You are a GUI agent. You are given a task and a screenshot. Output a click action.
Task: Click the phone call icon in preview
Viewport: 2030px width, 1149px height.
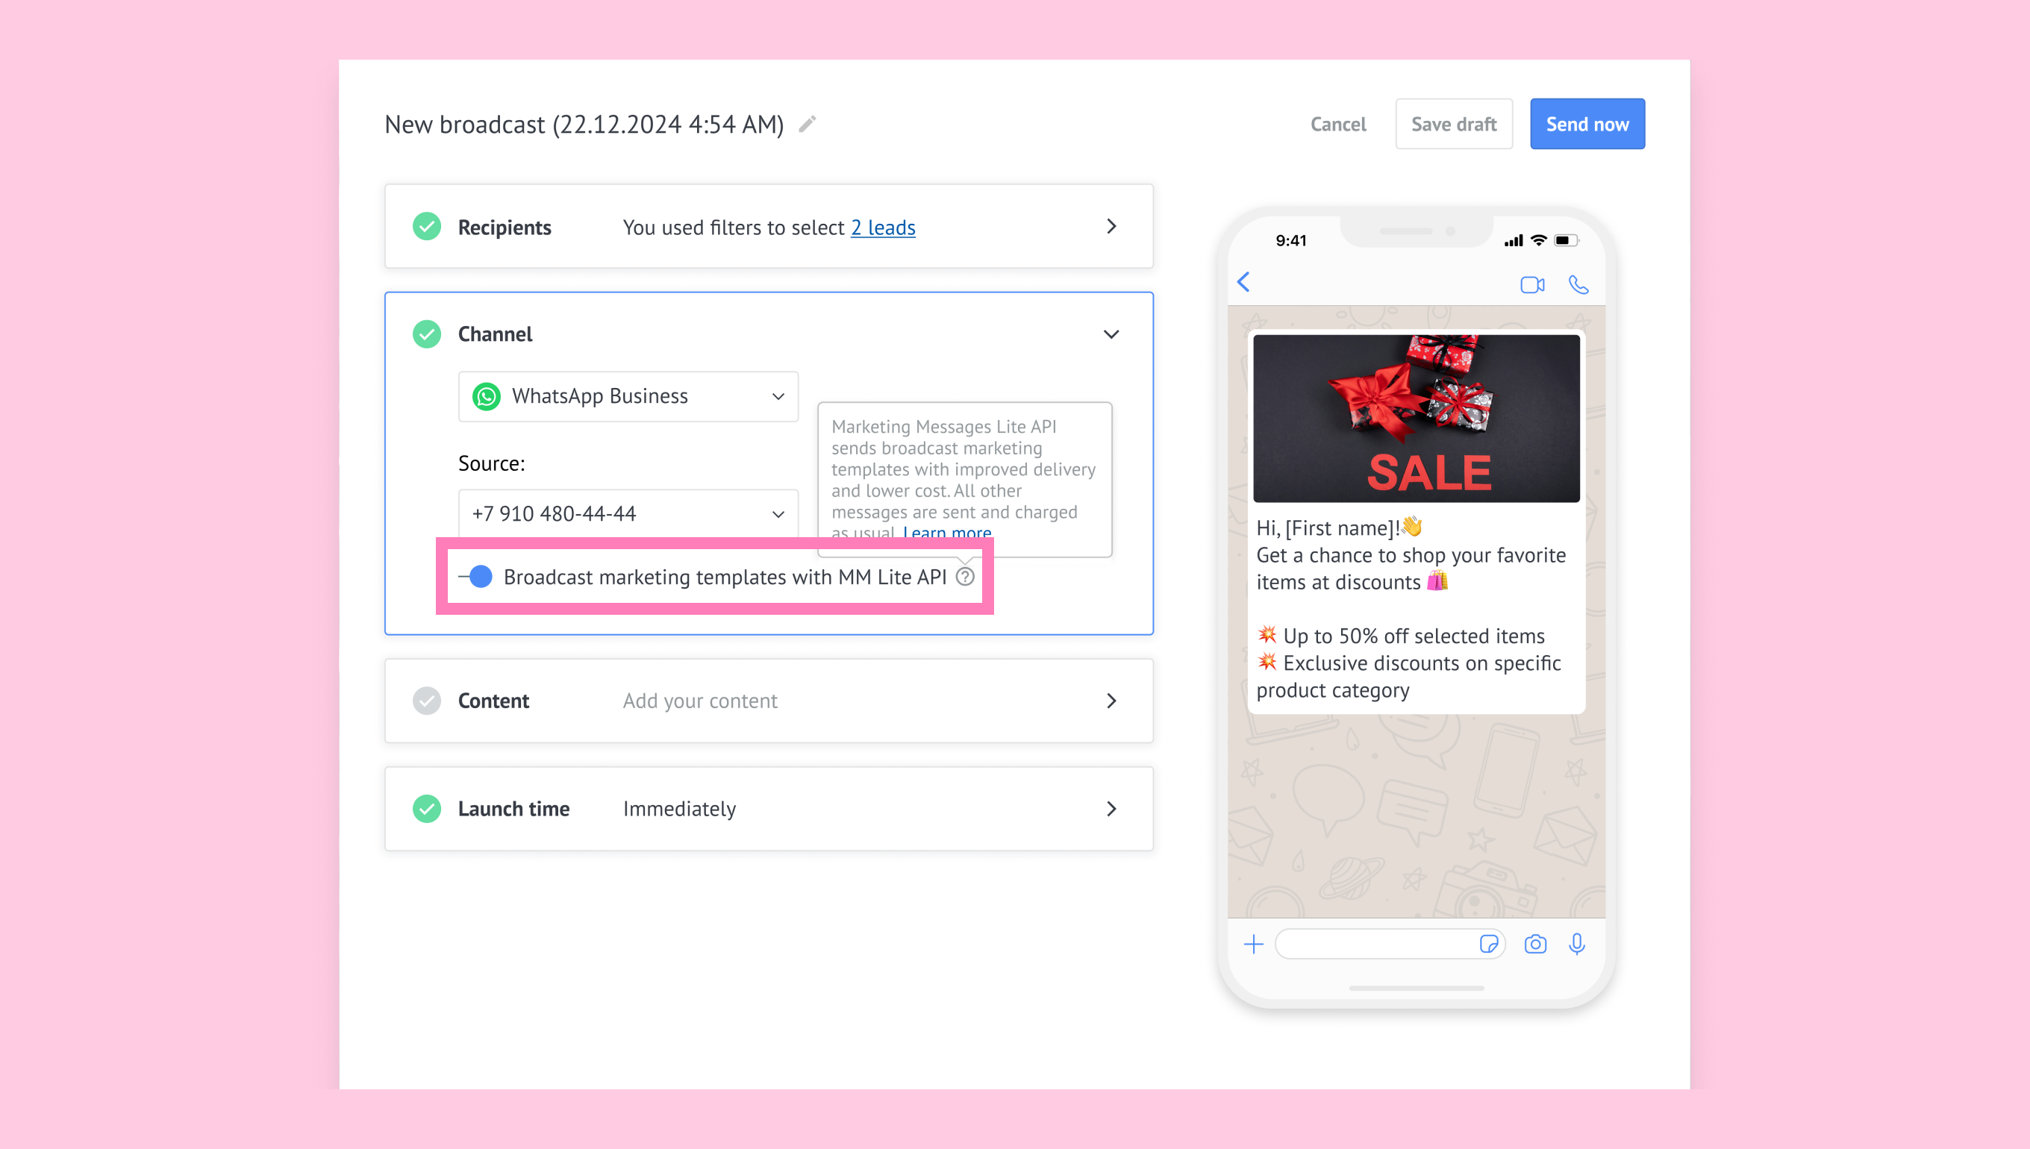pyautogui.click(x=1578, y=284)
